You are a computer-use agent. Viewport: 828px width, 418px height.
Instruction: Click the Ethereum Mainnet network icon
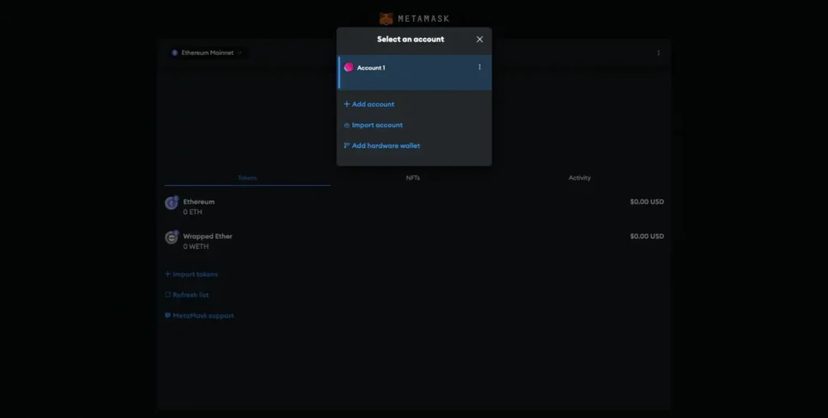(x=175, y=53)
